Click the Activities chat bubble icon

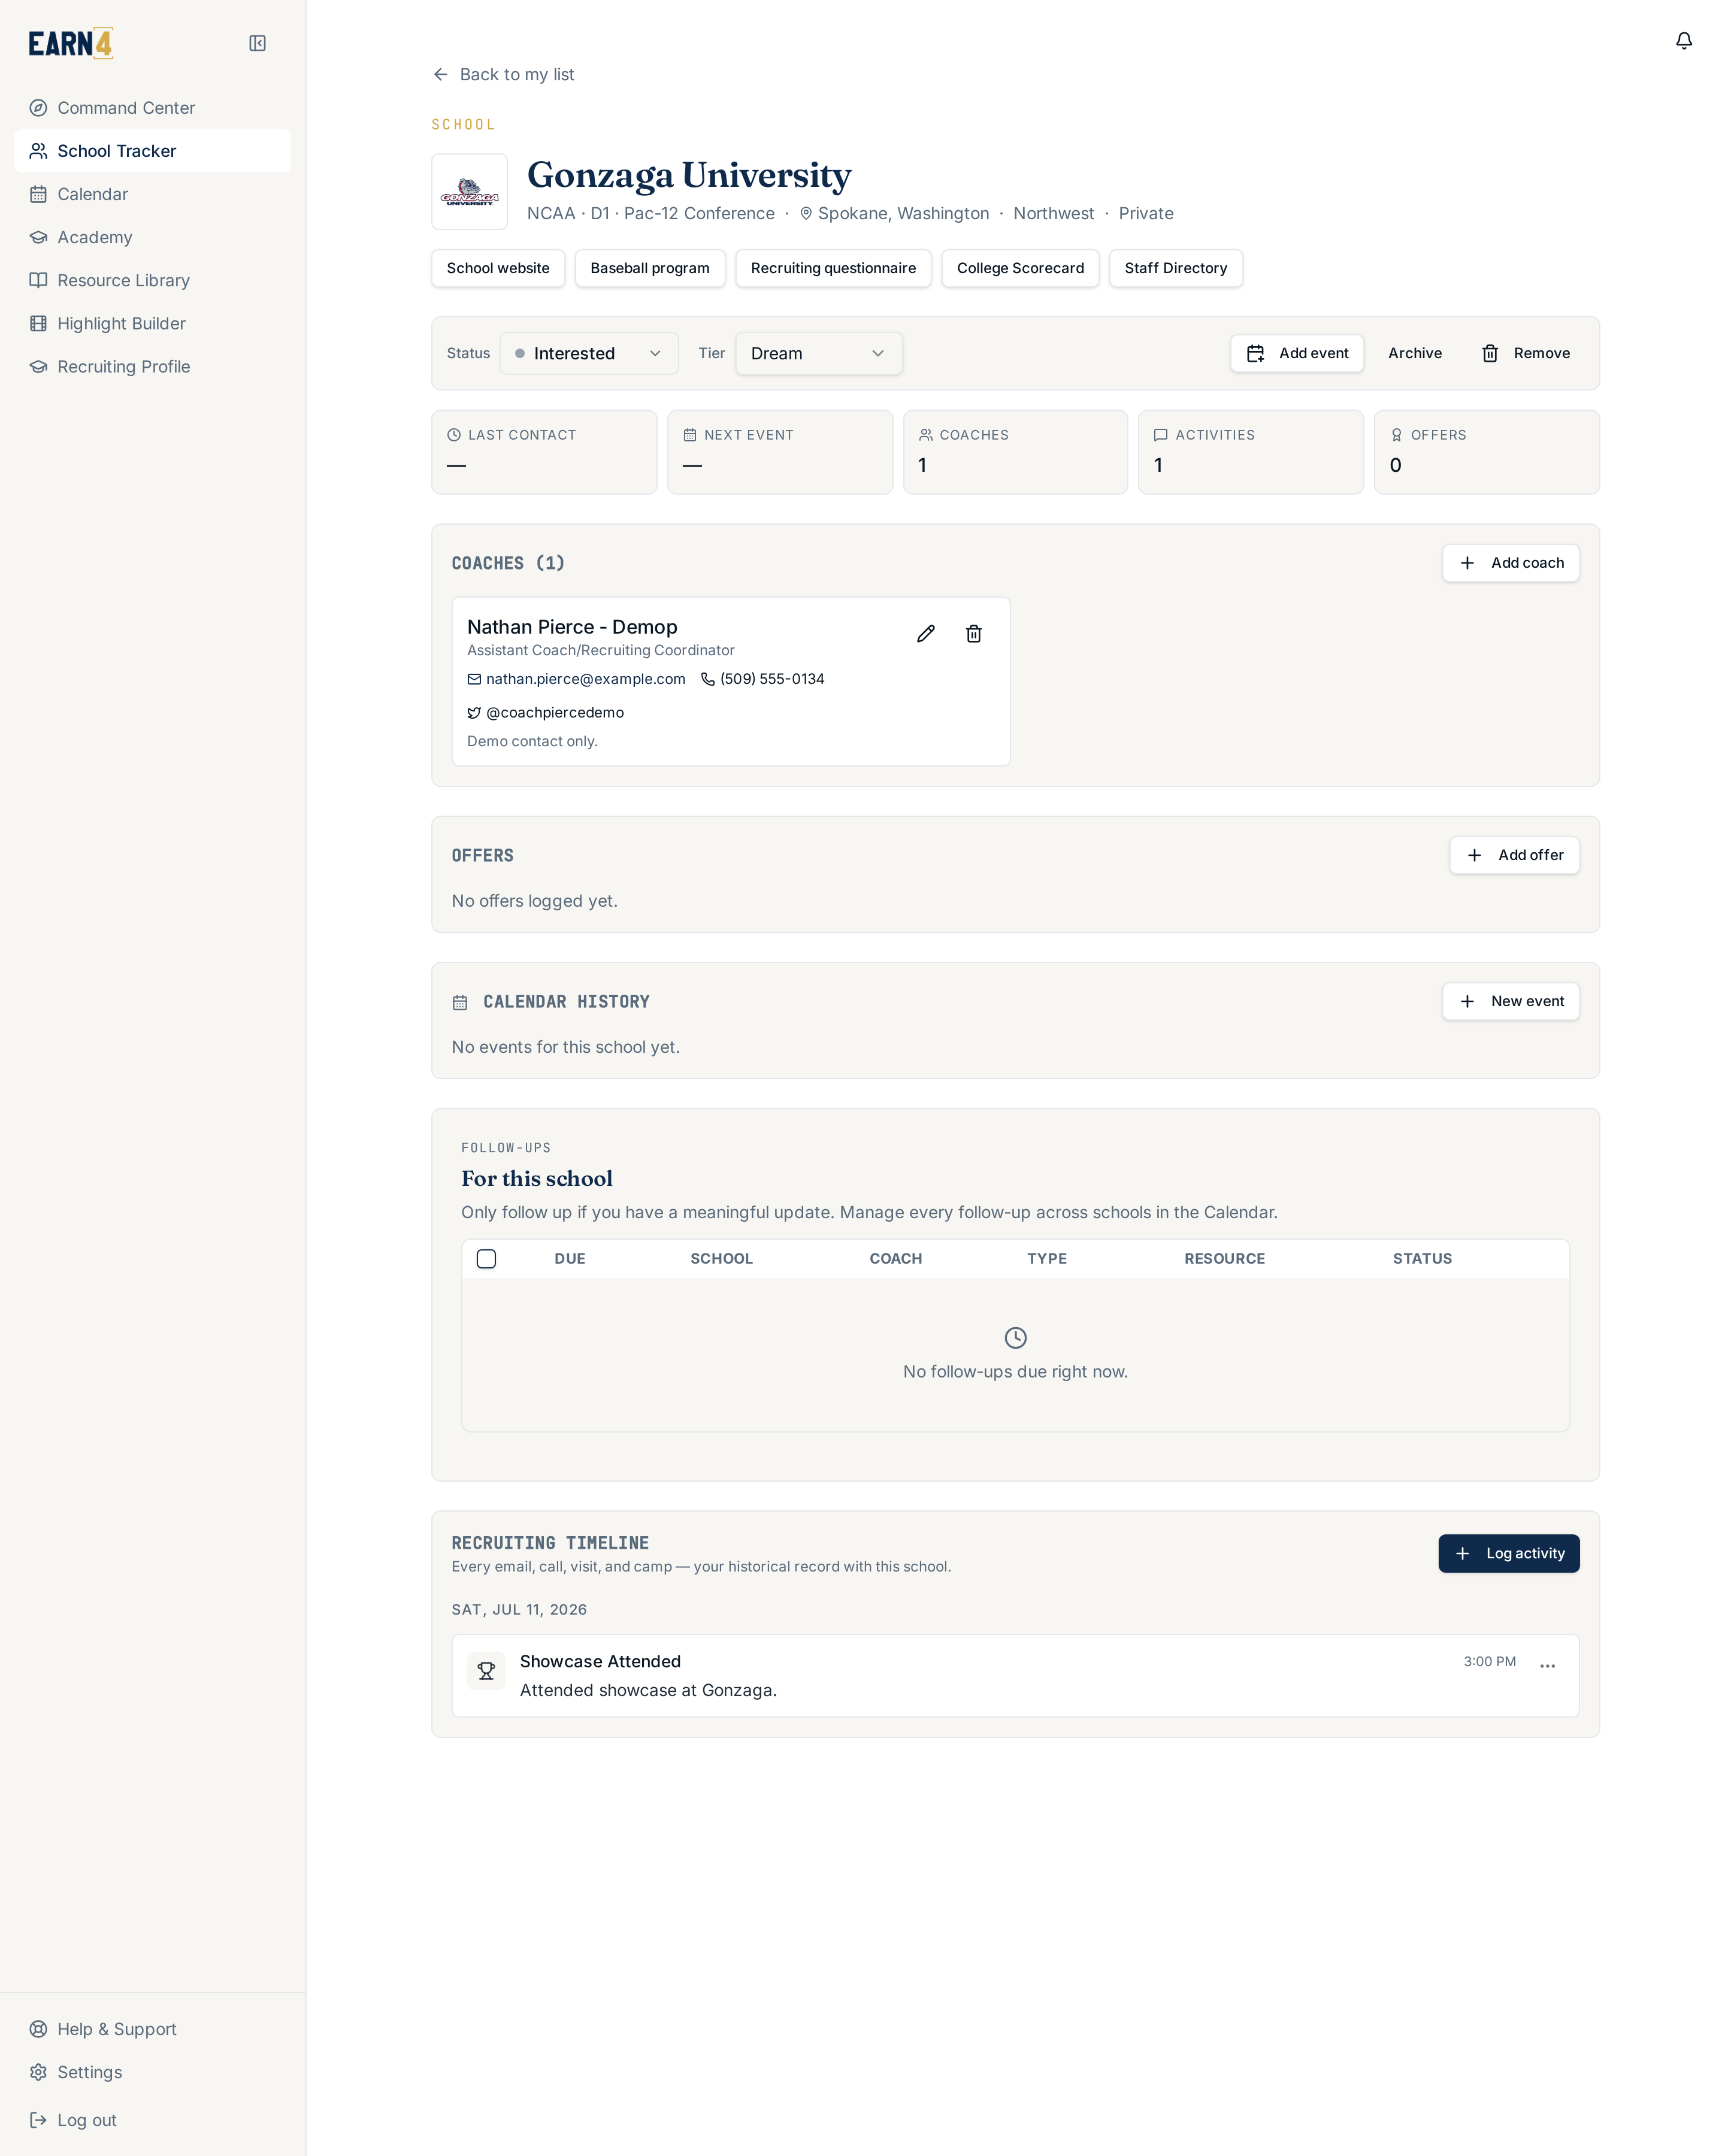point(1161,435)
